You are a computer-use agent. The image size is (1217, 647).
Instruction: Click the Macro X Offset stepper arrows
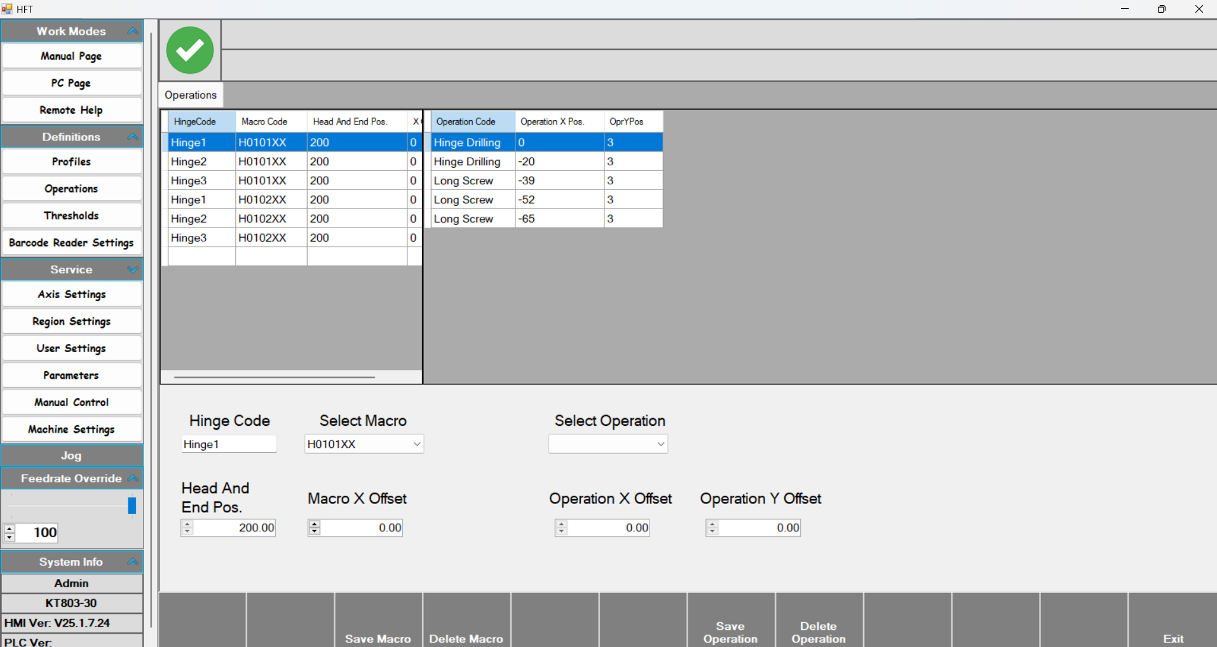tap(315, 528)
